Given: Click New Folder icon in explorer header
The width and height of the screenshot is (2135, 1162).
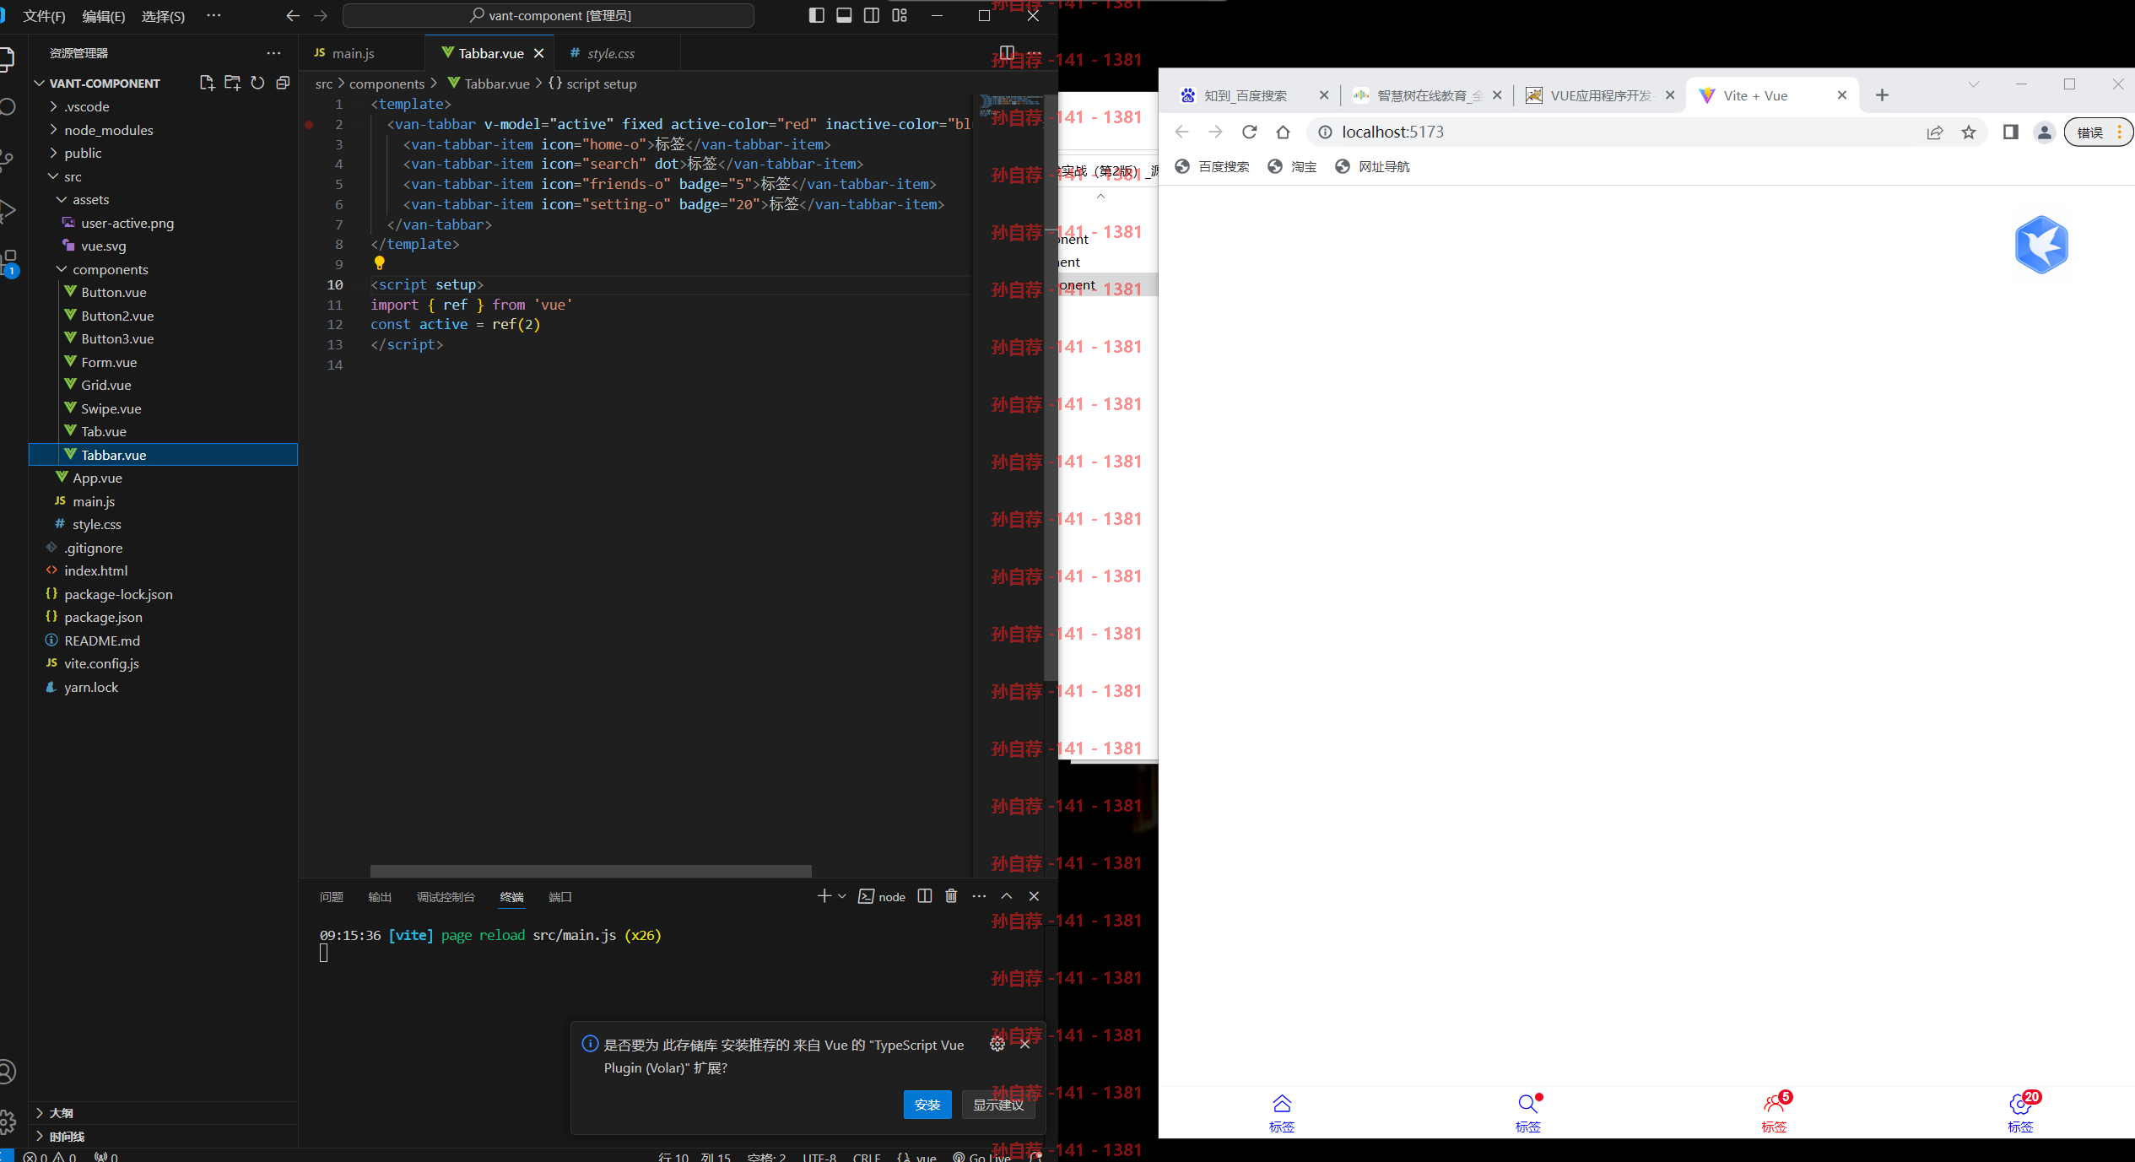Looking at the screenshot, I should pyautogui.click(x=232, y=83).
